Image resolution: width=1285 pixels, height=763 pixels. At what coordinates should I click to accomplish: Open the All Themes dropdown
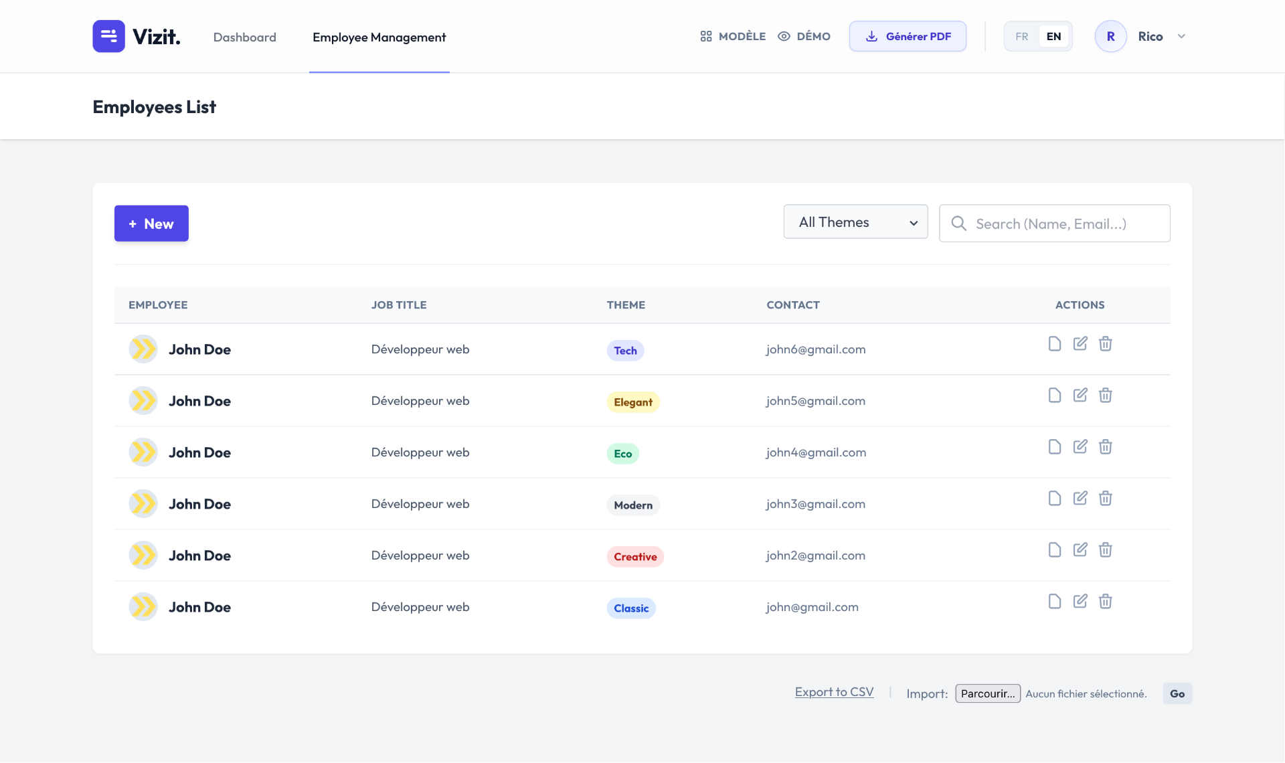[855, 222]
